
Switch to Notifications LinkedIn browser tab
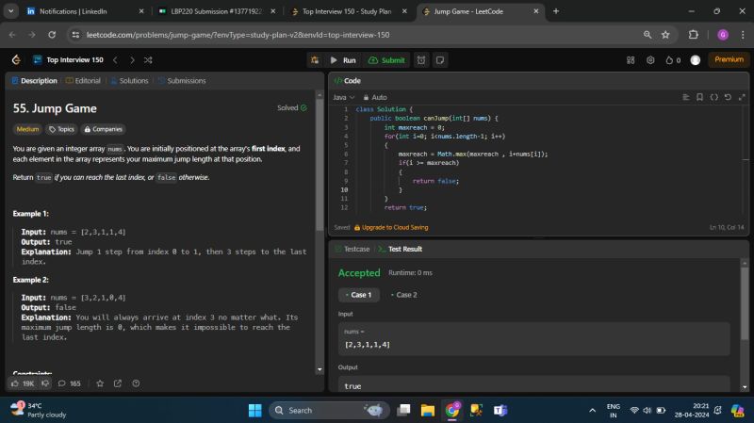tap(86, 11)
